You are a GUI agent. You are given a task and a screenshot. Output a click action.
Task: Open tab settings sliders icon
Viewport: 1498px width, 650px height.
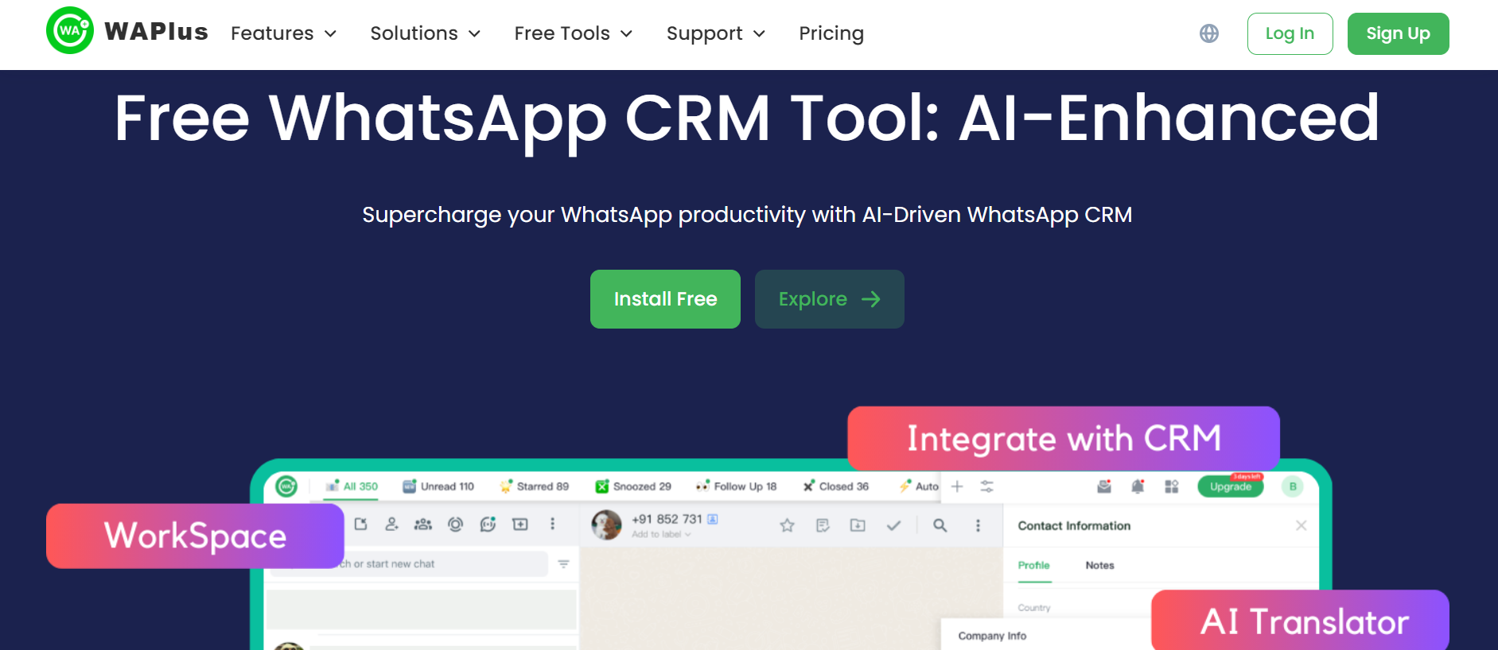pos(987,486)
